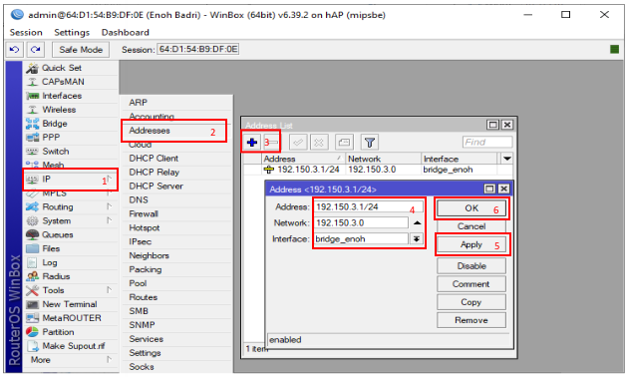Open Files from sidebar
This screenshot has height=377, width=628.
click(71, 248)
